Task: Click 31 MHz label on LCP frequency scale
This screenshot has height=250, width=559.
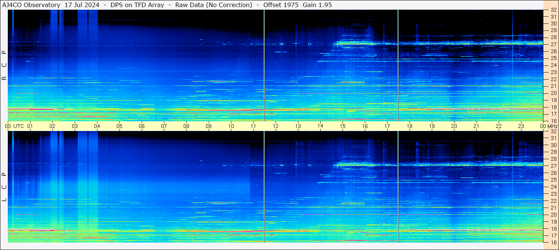Action: click(x=553, y=138)
